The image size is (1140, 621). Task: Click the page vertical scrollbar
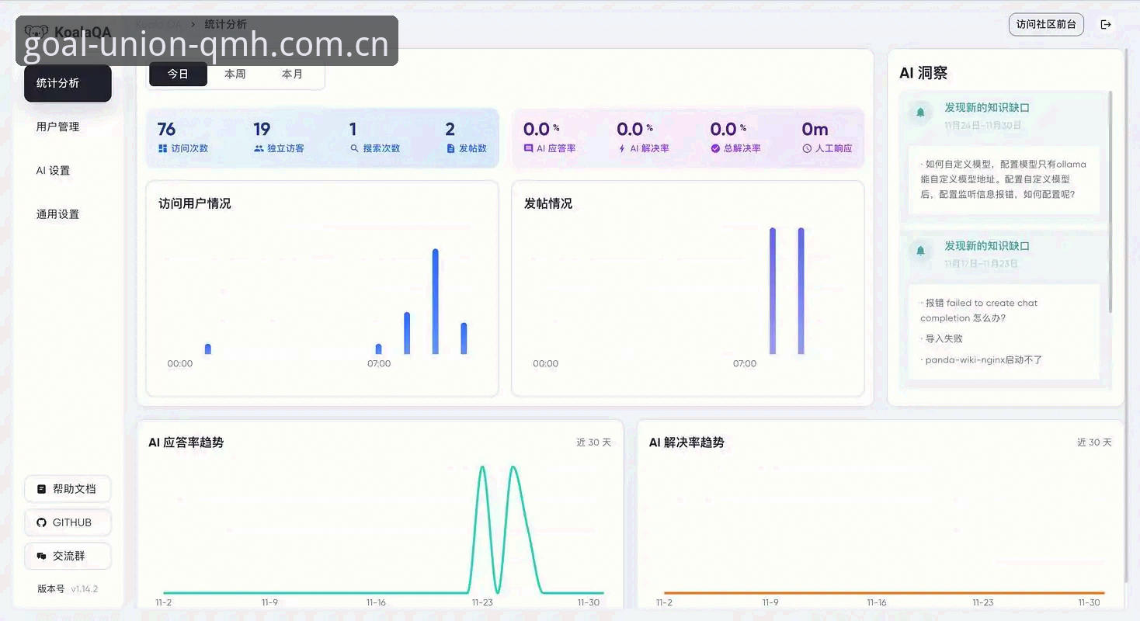tap(1126, 314)
